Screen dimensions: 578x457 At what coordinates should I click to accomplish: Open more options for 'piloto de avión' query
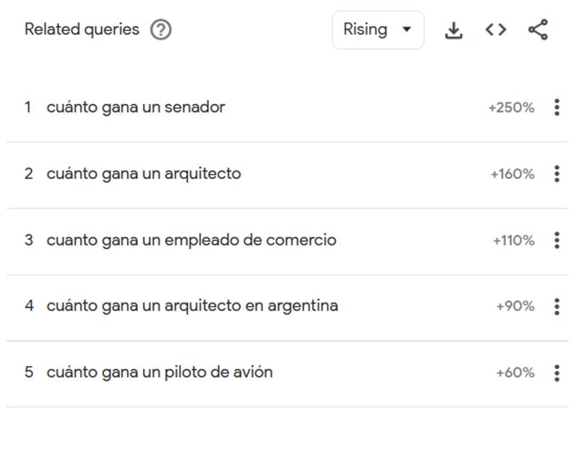tap(556, 373)
